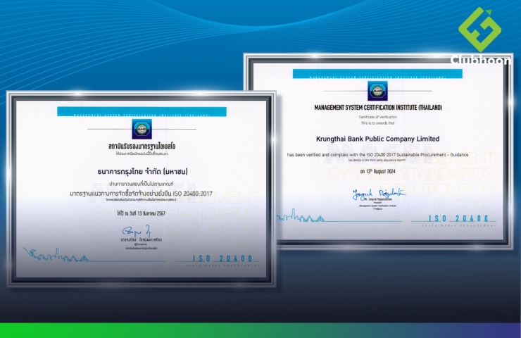The image size is (521, 338).
Task: Click "on 13th August 2024" date line
Action: [x=378, y=172]
